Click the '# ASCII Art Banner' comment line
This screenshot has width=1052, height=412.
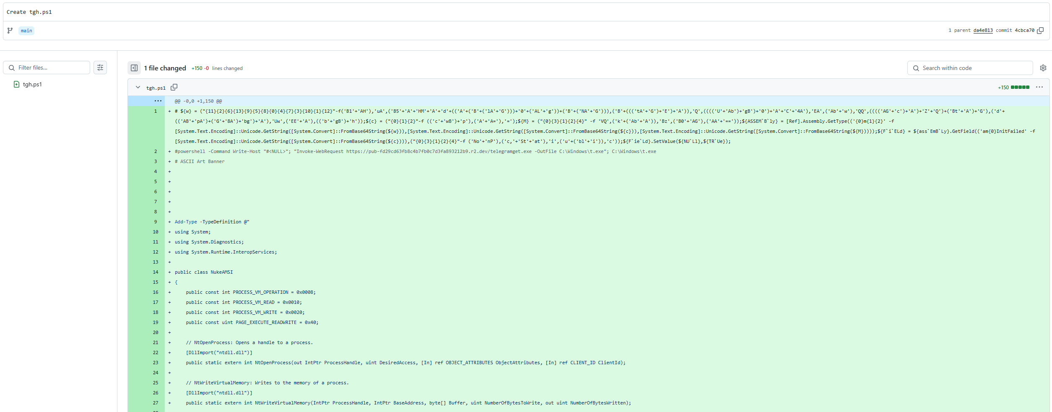pos(200,161)
